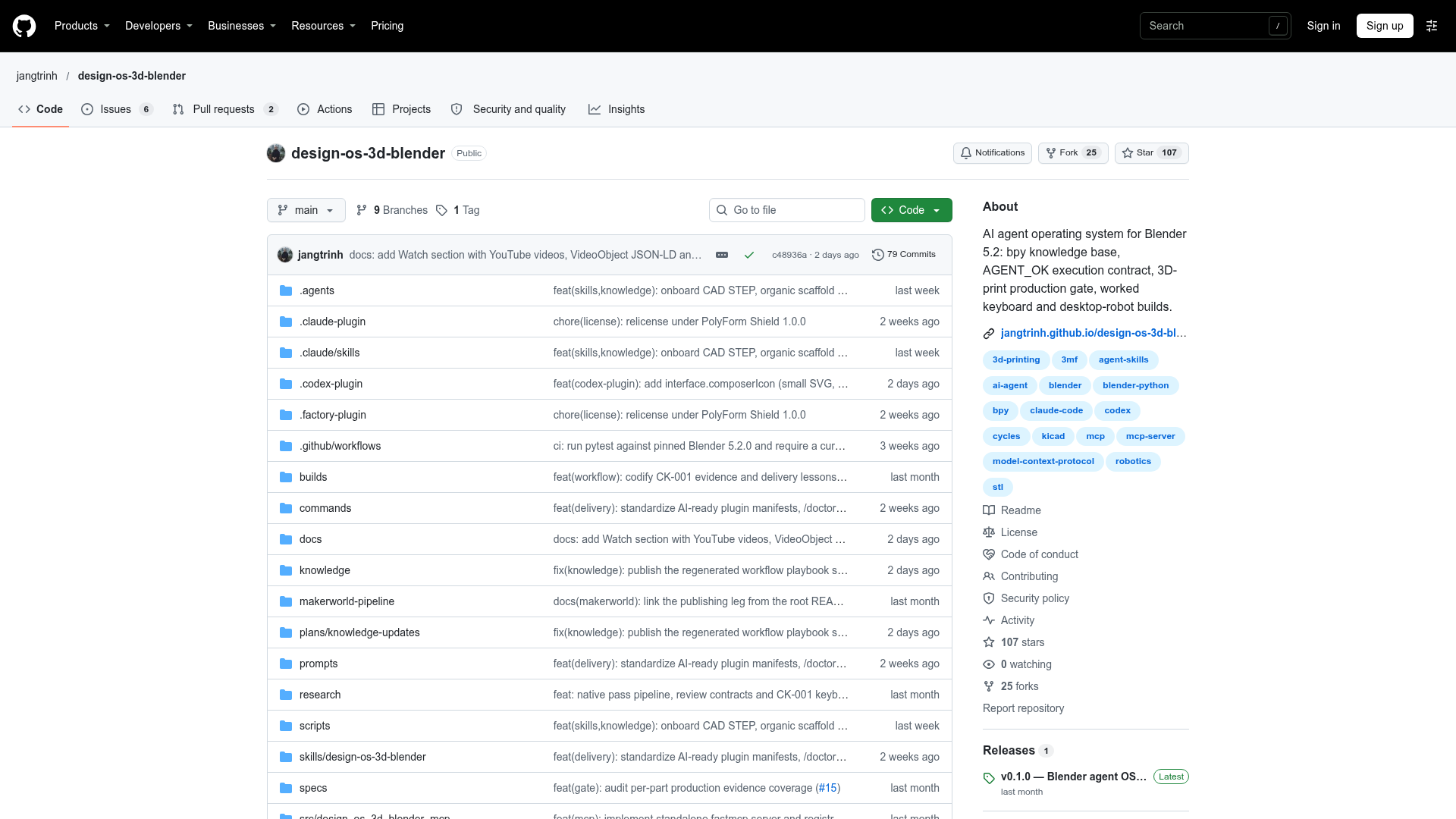Click the builds folder icon
1456x819 pixels.
tap(286, 477)
